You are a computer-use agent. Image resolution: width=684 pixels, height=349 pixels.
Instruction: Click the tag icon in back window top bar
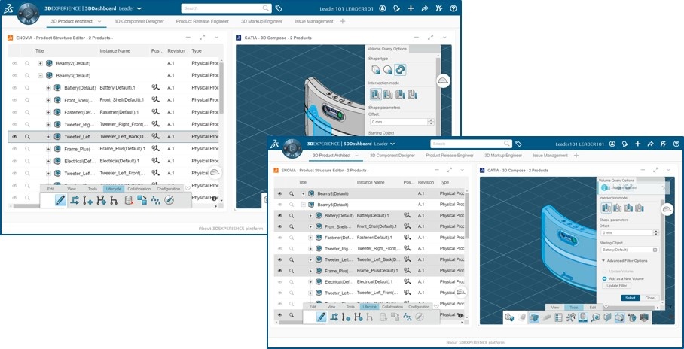coord(279,8)
